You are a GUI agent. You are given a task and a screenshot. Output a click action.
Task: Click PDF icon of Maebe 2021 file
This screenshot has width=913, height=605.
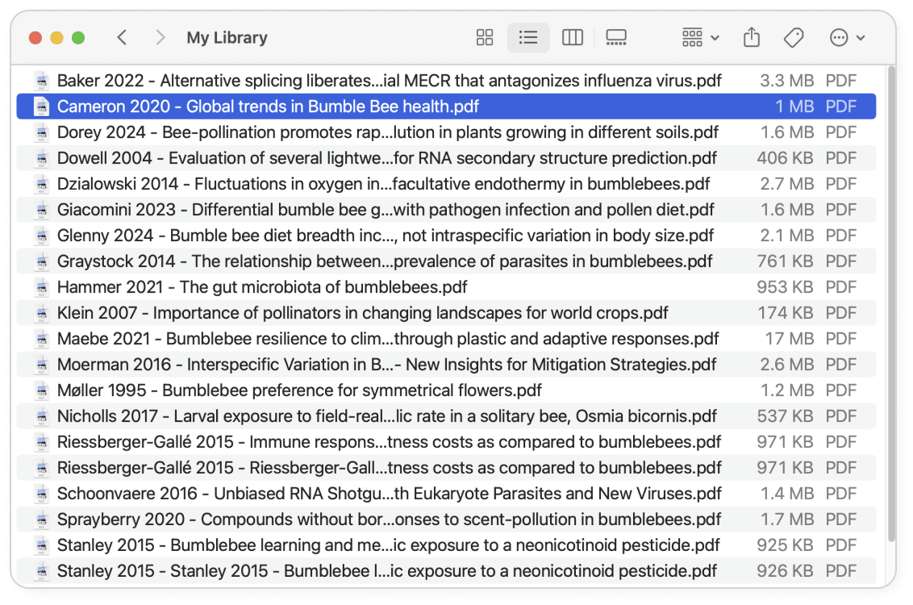(41, 339)
